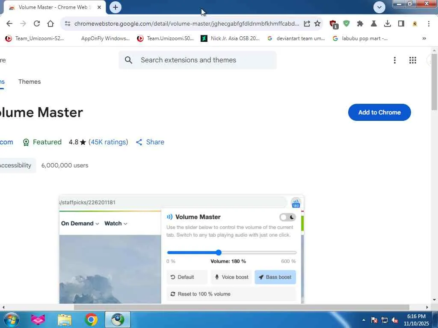Open deviantart team um bookmark
This screenshot has width=438, height=328.
point(296,38)
